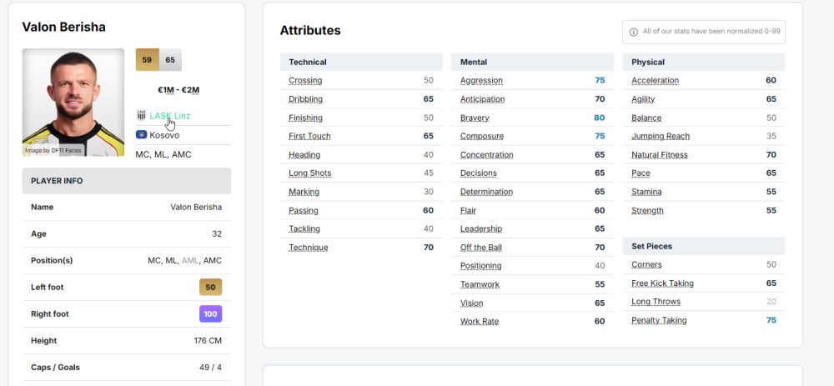Click the purple 100 right foot badge
The width and height of the screenshot is (834, 386).
(x=210, y=314)
